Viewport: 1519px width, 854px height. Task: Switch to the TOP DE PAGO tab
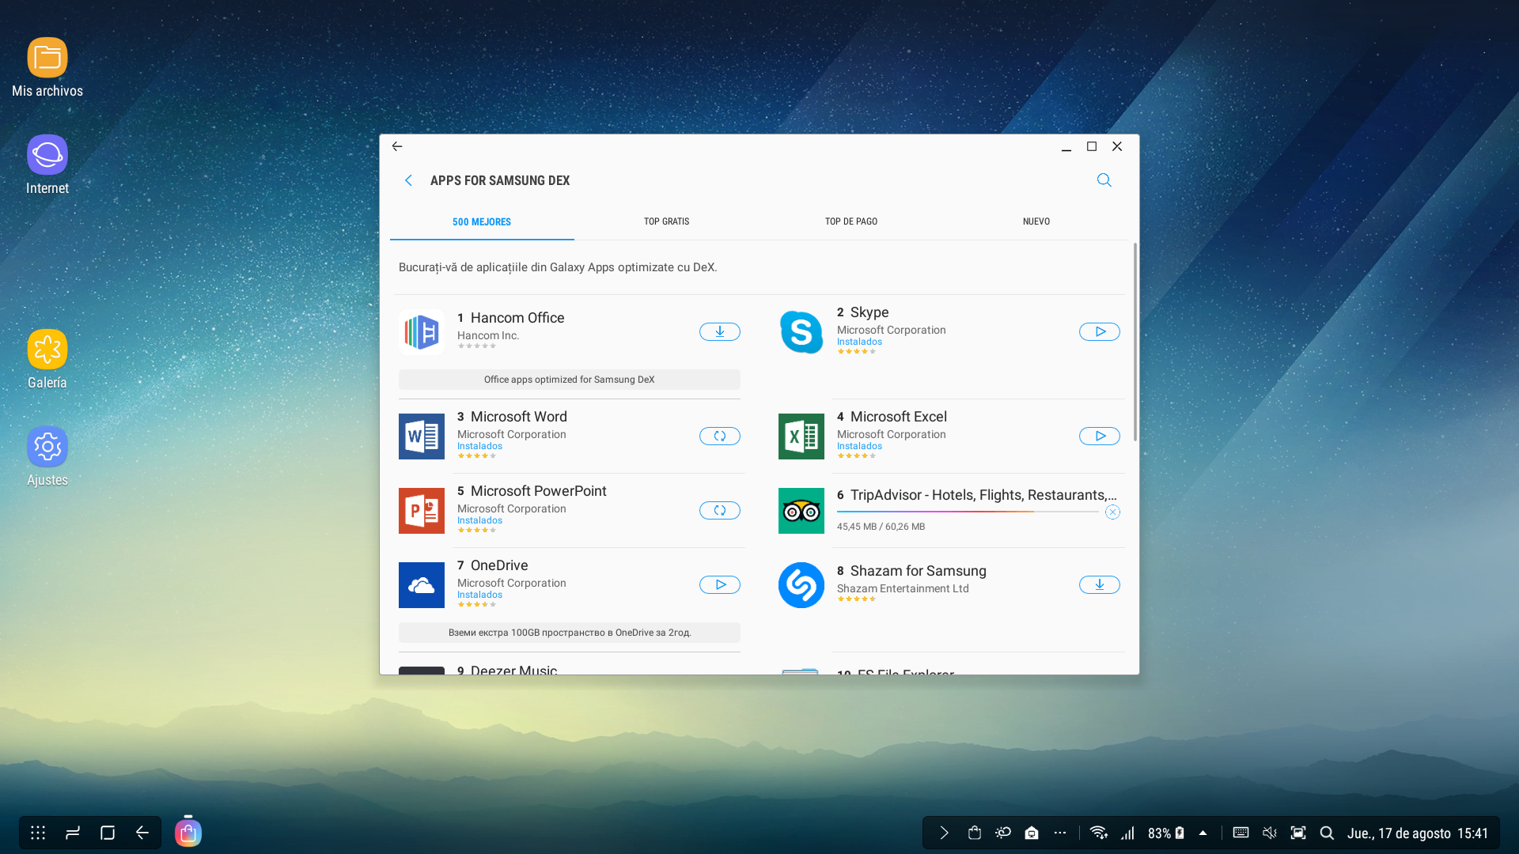tap(851, 222)
